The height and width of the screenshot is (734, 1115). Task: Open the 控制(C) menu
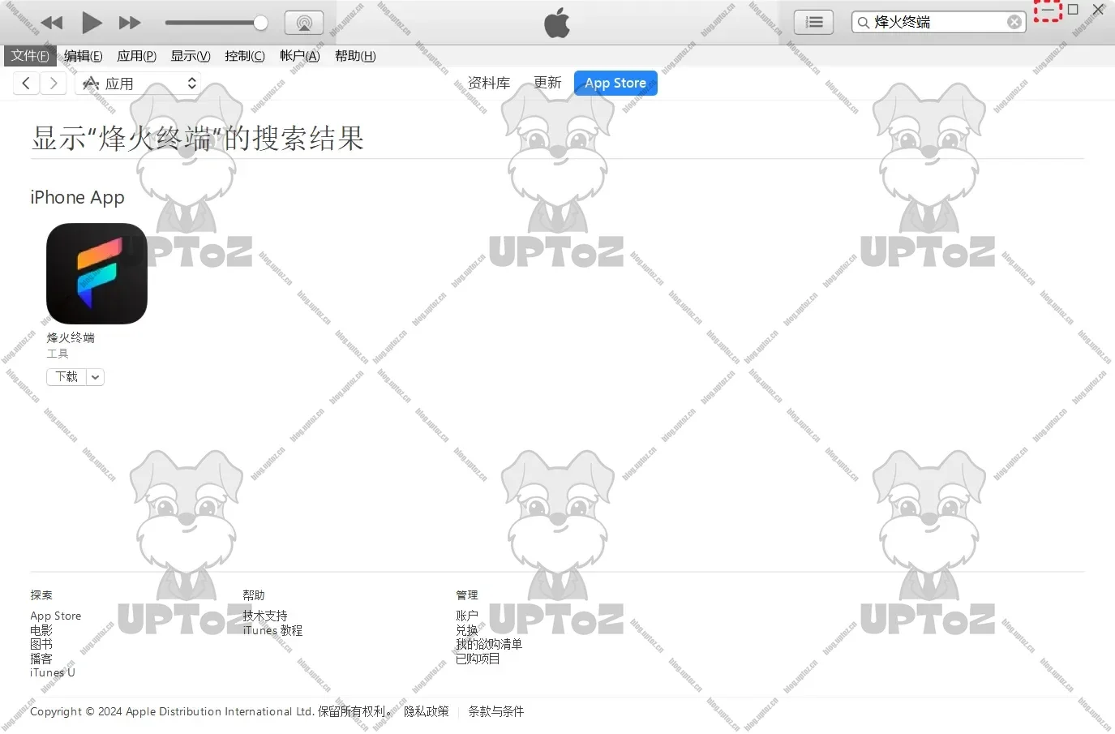tap(245, 56)
